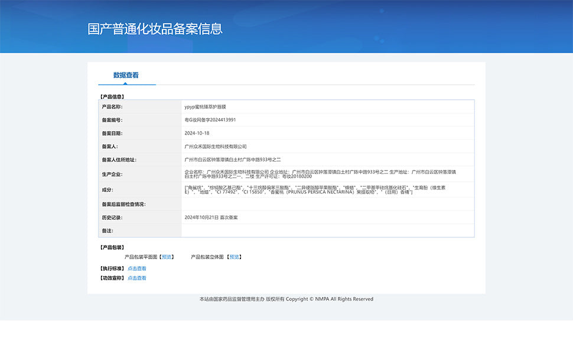
Task: Click the 【产品包装】 section heading
Action: 111,247
